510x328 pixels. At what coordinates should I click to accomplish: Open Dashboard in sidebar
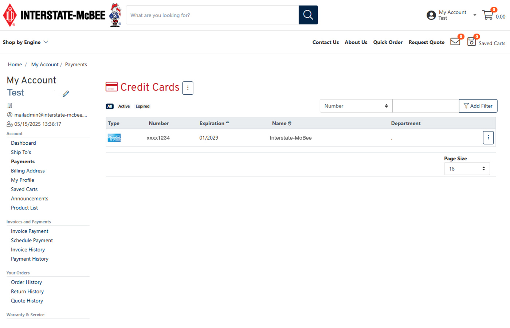click(x=23, y=143)
